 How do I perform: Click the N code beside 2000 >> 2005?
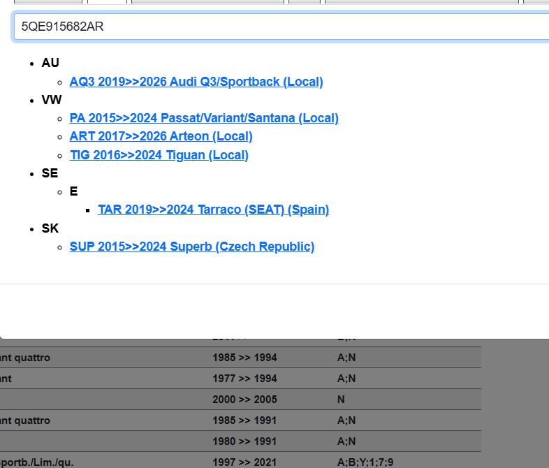pyautogui.click(x=341, y=400)
